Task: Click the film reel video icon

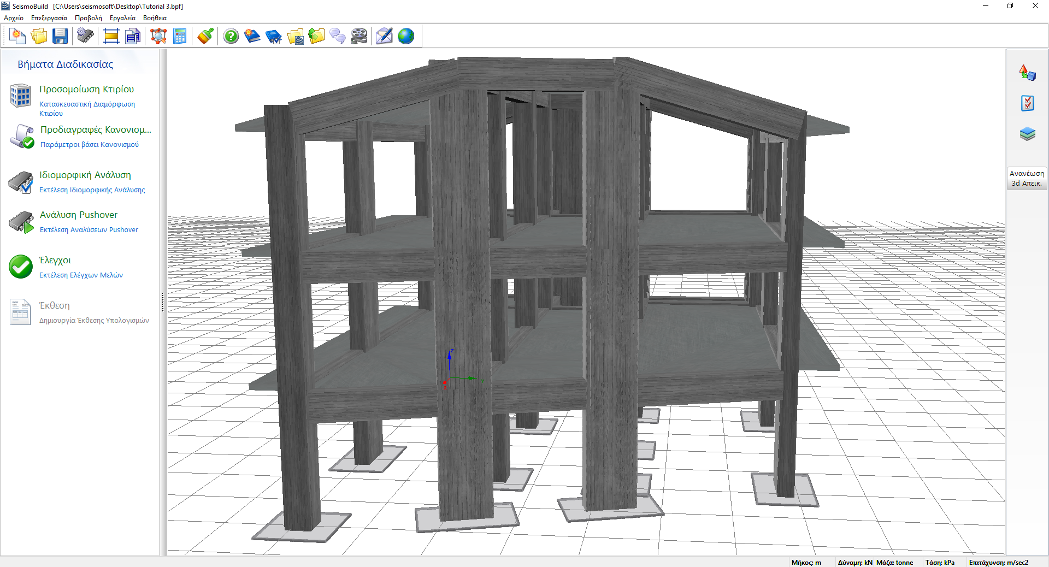Action: (x=359, y=37)
